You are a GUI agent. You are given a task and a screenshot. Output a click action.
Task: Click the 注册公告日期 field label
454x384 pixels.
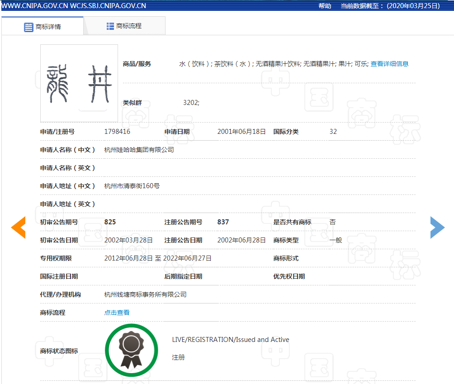183,240
